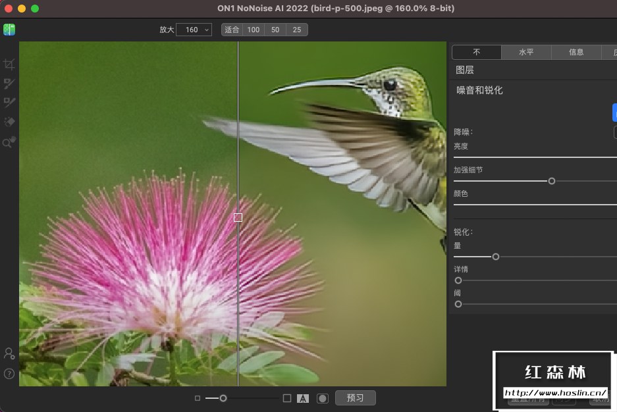617x412 pixels.
Task: Set zoom to 适合 fit view
Action: pyautogui.click(x=232, y=30)
